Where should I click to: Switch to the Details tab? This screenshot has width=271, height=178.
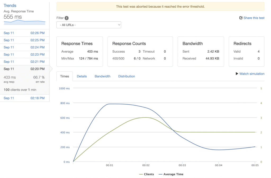click(82, 76)
